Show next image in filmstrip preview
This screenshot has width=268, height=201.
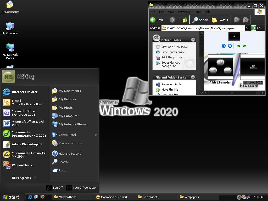(x=230, y=46)
